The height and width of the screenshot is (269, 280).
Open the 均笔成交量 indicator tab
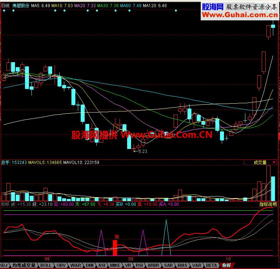[24, 265]
